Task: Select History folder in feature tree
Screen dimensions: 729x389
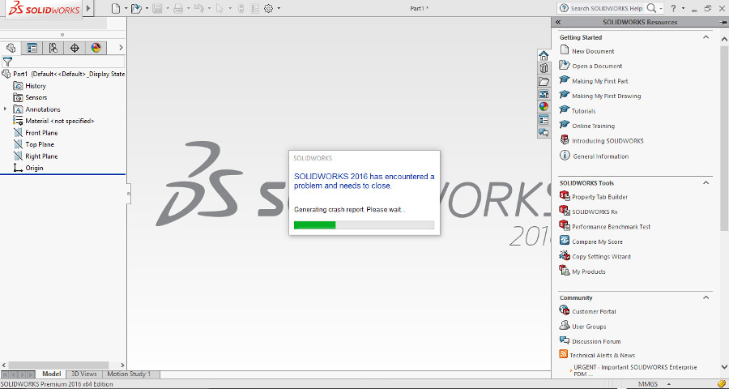Action: (x=30, y=86)
